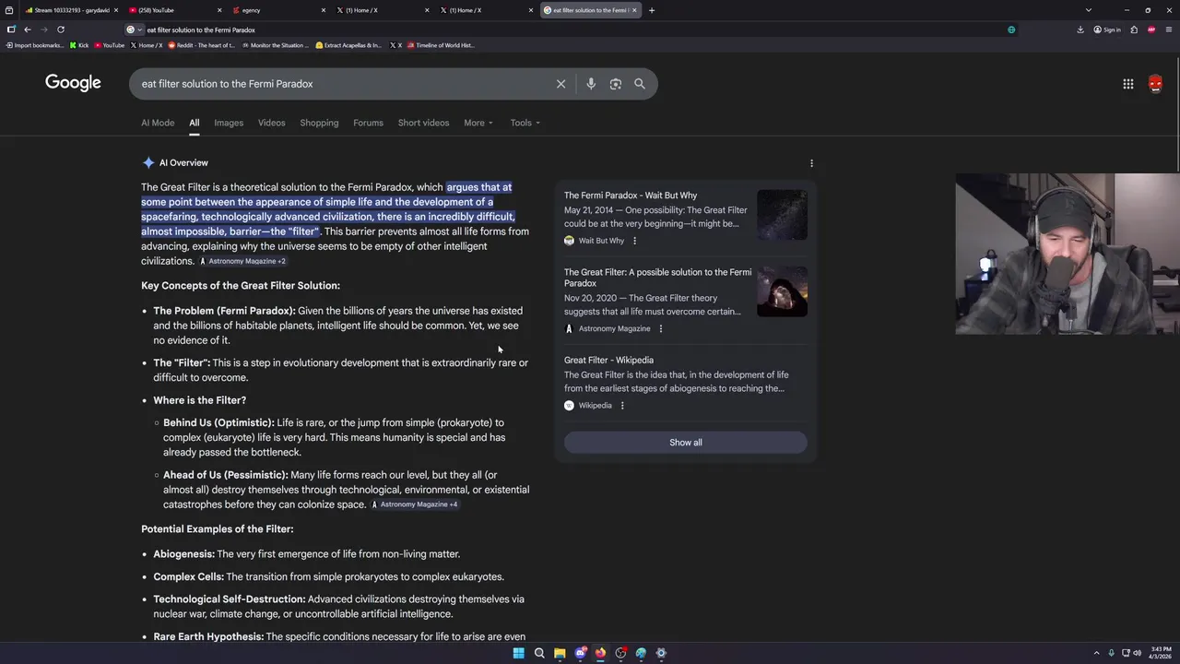Open the browser hamburger menu

click(1168, 30)
